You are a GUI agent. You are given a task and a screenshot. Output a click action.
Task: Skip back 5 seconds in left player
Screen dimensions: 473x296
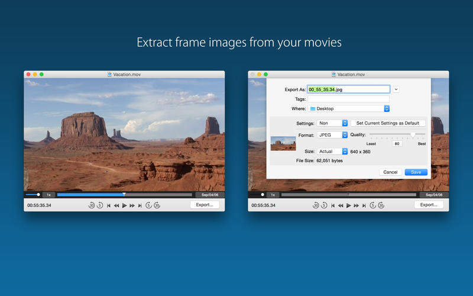[100, 205]
